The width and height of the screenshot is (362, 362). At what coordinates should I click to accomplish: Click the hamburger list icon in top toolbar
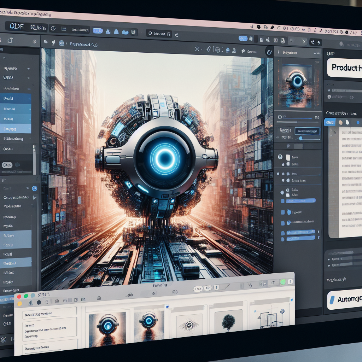64,29
